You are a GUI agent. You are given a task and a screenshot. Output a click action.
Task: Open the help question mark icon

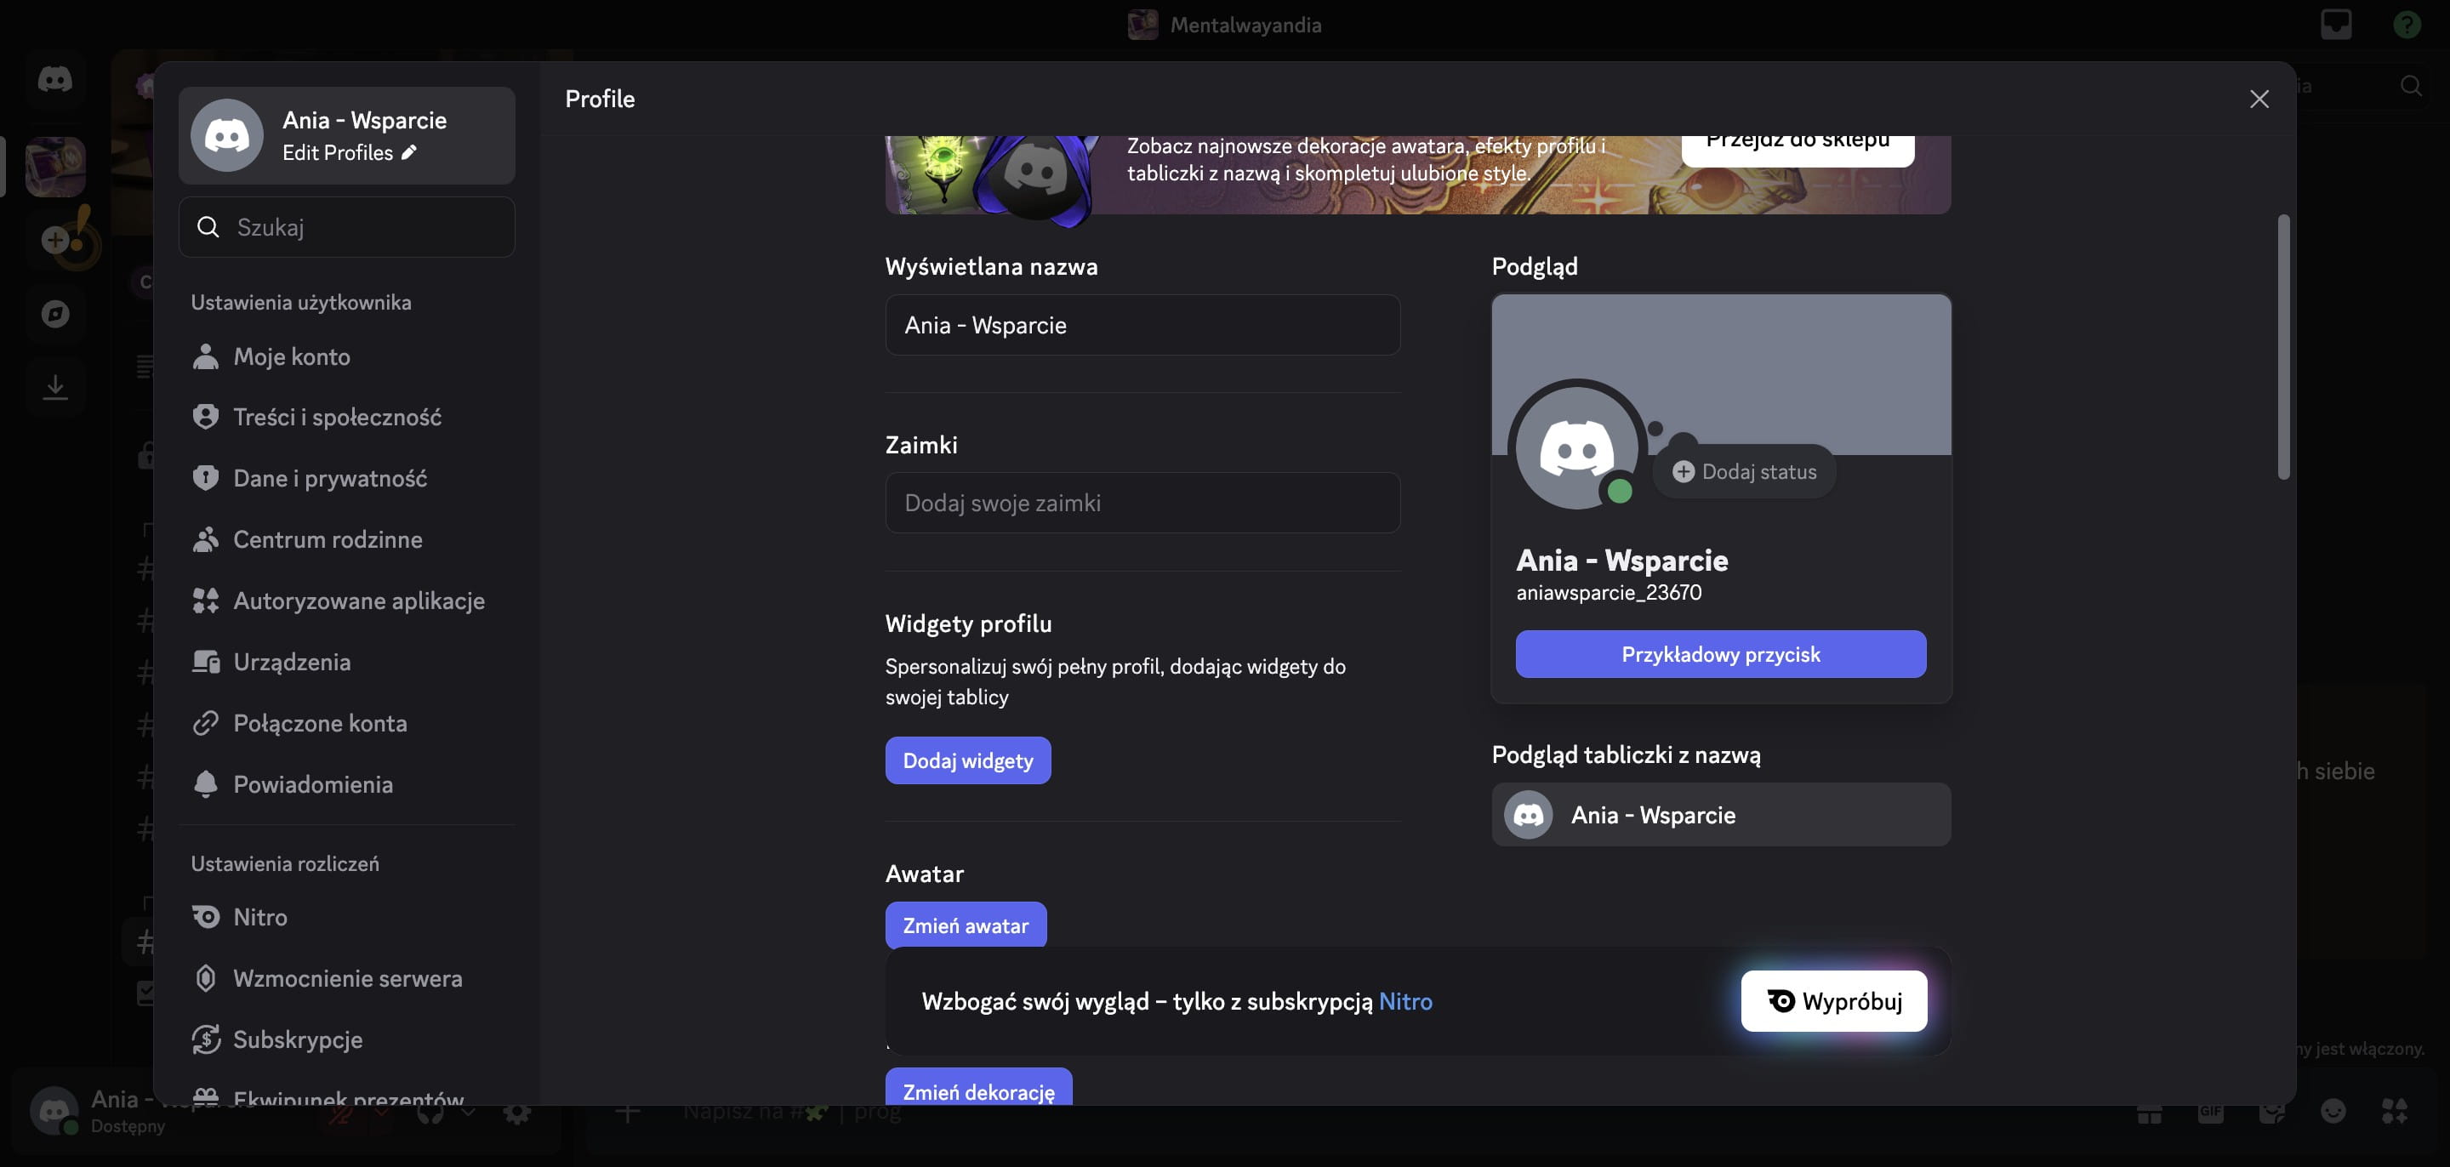pos(2407,25)
